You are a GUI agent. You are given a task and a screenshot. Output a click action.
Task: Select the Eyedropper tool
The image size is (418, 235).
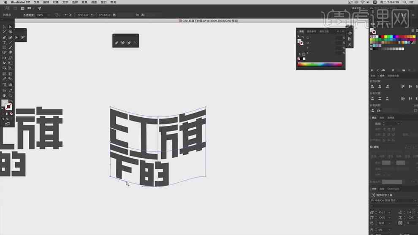coord(4,79)
